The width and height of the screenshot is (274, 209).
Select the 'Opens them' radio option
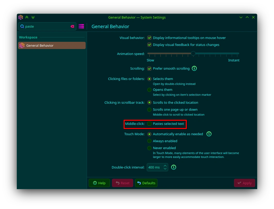click(149, 90)
